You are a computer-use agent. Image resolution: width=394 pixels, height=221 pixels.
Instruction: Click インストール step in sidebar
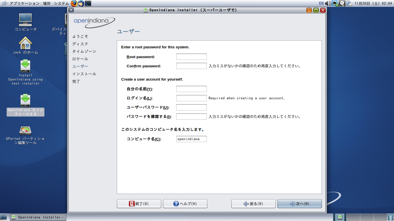coord(84,74)
